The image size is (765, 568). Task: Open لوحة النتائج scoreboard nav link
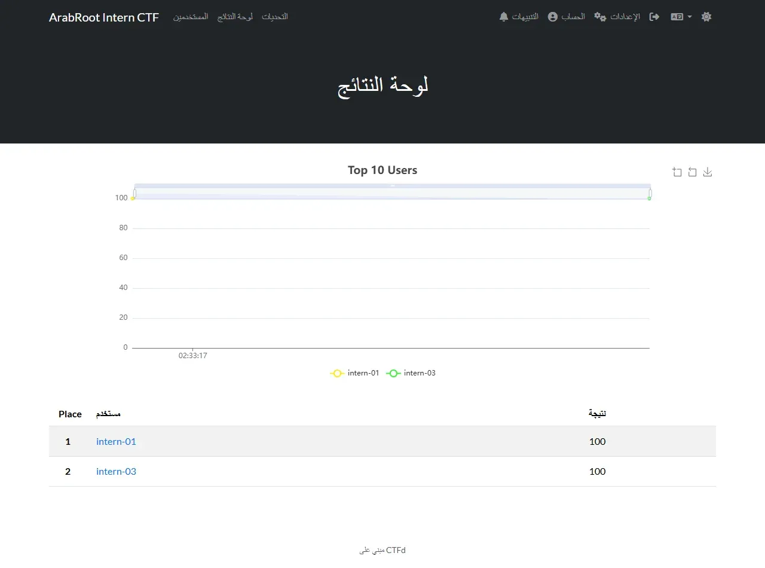click(235, 17)
